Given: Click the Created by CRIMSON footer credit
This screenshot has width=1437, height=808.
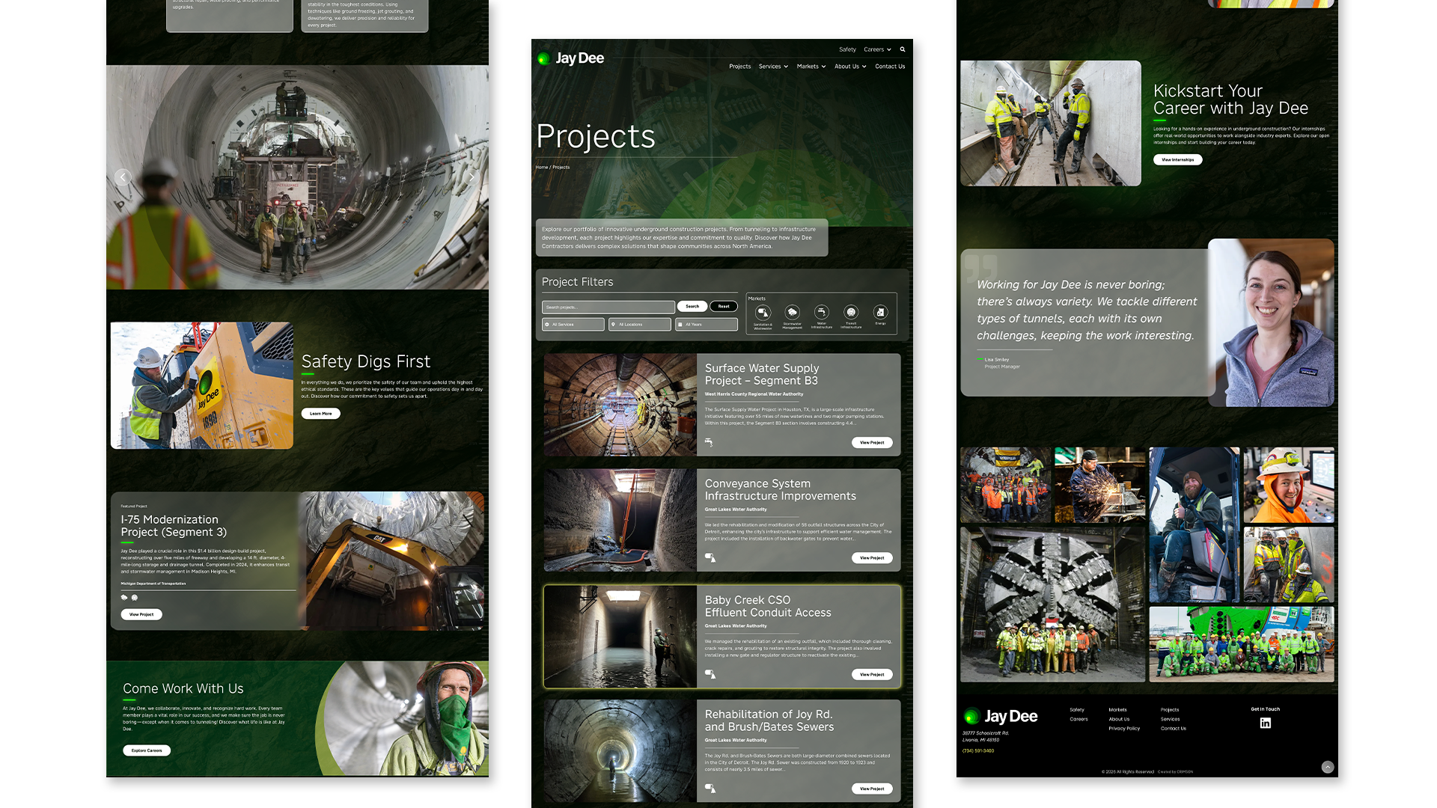Looking at the screenshot, I should pyautogui.click(x=1175, y=771).
